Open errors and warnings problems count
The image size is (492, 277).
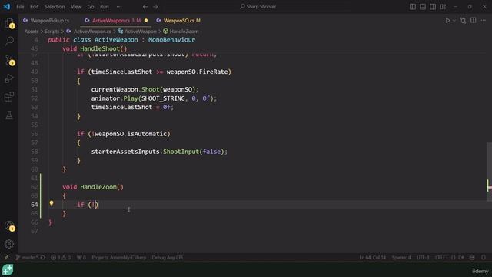click(x=61, y=257)
